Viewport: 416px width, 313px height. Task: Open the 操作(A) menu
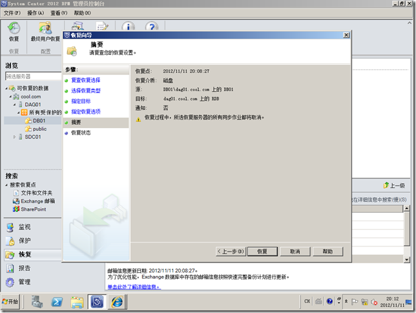[x=36, y=13]
